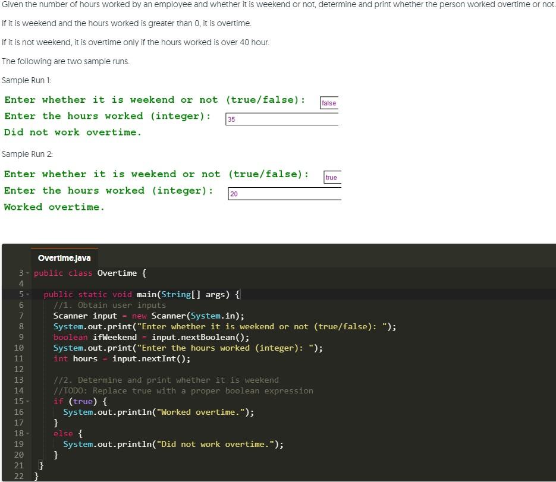This screenshot has width=556, height=482.
Task: Click line number 22 closing brace
Action: pyautogui.click(x=18, y=476)
